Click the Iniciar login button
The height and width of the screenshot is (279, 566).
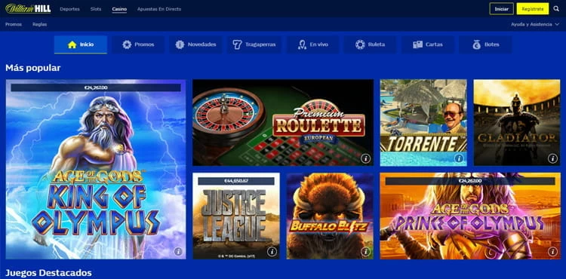[501, 8]
